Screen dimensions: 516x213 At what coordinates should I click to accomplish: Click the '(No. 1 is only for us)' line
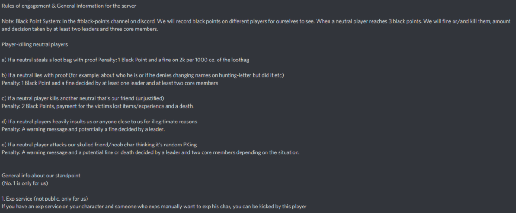25,183
